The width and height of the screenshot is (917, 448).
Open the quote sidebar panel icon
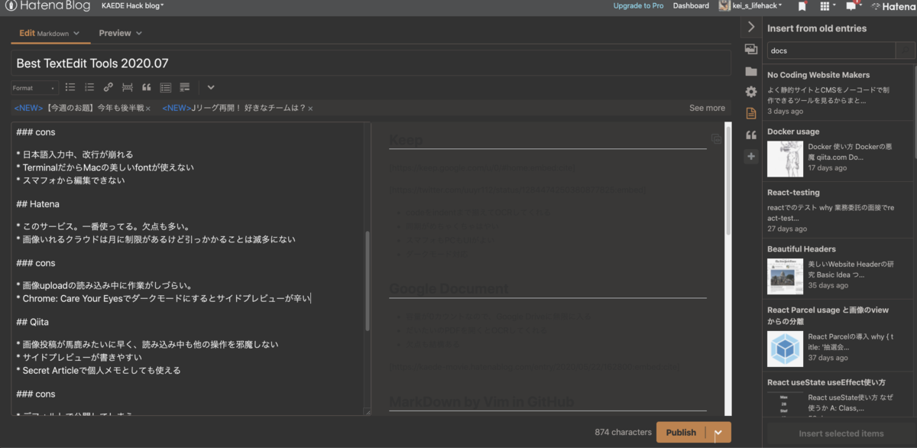(751, 135)
